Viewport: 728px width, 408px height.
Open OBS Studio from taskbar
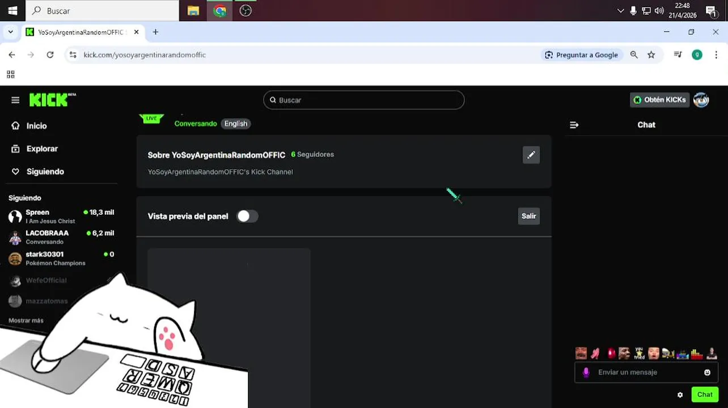(246, 11)
